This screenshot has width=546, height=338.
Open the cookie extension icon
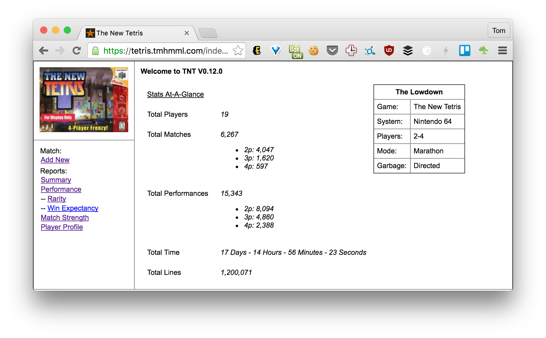tap(313, 51)
